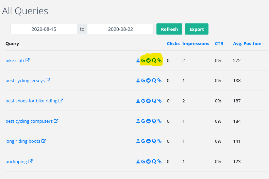The width and height of the screenshot is (269, 179).
Task: Sort table by Clicks column
Action: [x=173, y=44]
